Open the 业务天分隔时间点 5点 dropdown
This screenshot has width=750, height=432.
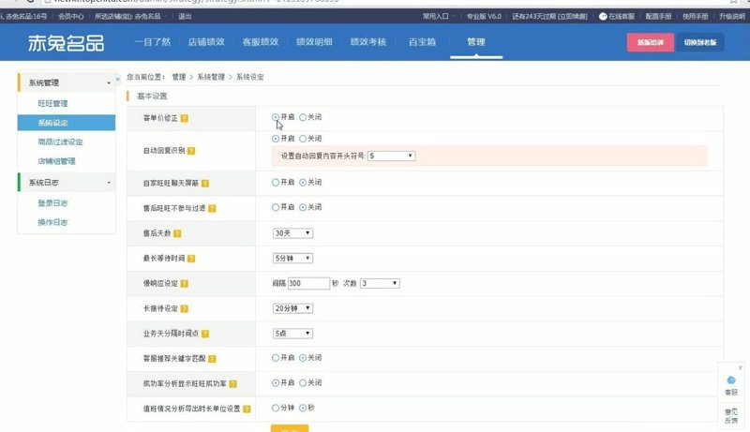[292, 334]
